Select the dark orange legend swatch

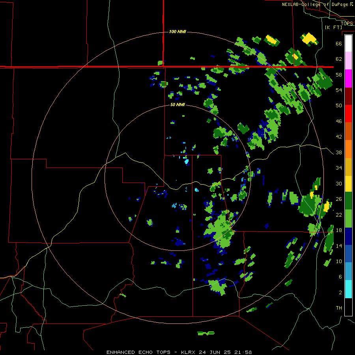[348, 131]
